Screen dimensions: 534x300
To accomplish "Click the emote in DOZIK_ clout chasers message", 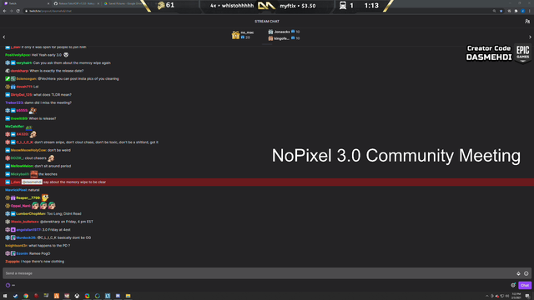I will [x=51, y=157].
